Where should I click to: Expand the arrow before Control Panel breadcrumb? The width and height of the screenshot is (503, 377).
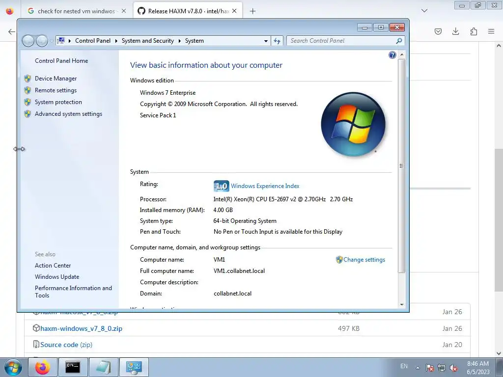point(70,41)
